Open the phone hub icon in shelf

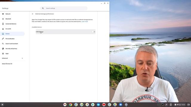171,105
